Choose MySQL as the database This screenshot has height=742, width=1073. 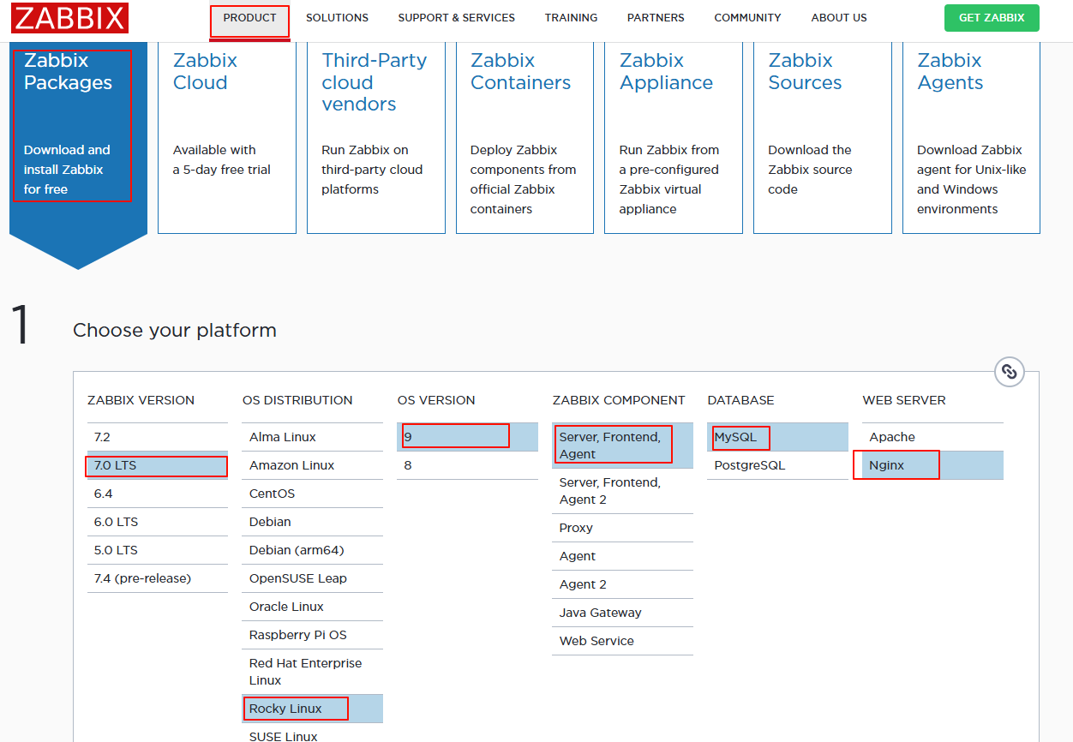[778, 437]
